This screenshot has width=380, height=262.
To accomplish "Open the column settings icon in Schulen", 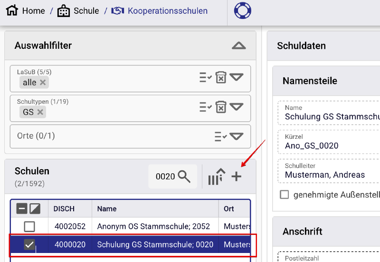I will point(217,177).
